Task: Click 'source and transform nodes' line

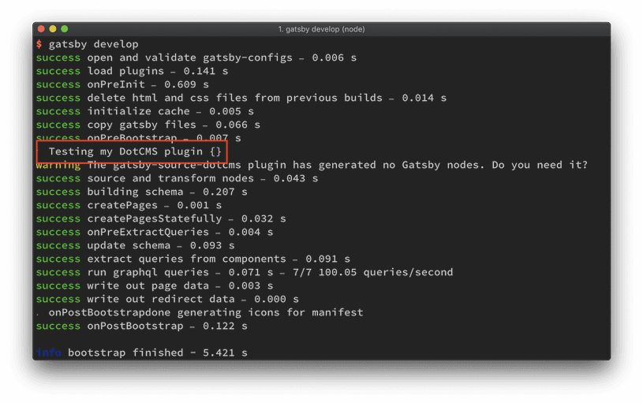Action: pos(177,178)
